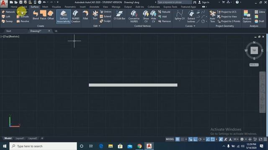Screen dimensions: 268x150
Task: Open the Help dropdown arrow
Action: (240, 2)
